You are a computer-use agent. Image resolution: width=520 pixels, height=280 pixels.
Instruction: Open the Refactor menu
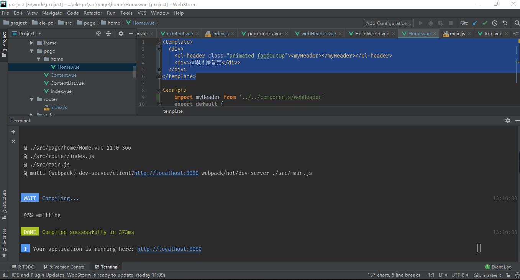click(93, 13)
